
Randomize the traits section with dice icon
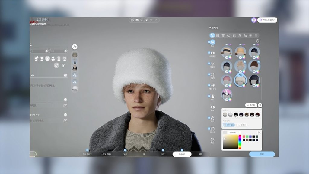(65, 75)
